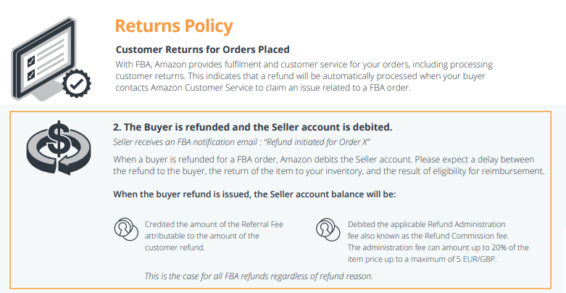This screenshot has width=566, height=293.
Task: Click the step 2 Buyer is refunded heading
Action: click(253, 127)
